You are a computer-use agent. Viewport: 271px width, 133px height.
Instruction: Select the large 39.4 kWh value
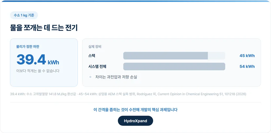pyautogui.click(x=38, y=60)
